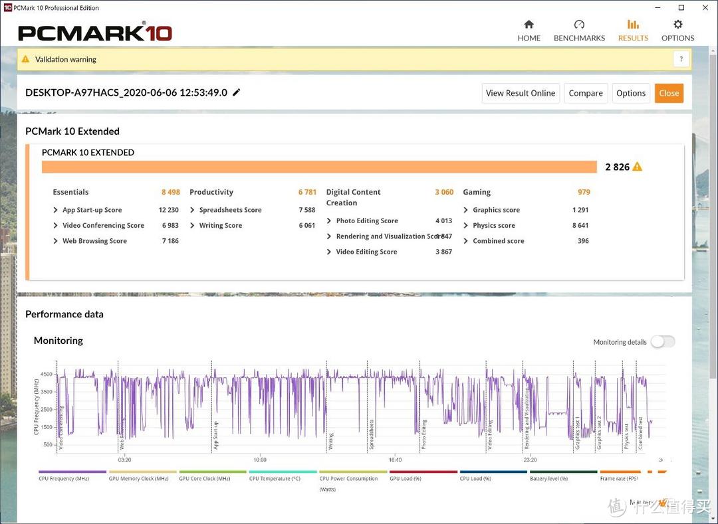The image size is (718, 524).
Task: Select GPU Memory Clock (MHz) legend swatch
Action: click(x=142, y=472)
